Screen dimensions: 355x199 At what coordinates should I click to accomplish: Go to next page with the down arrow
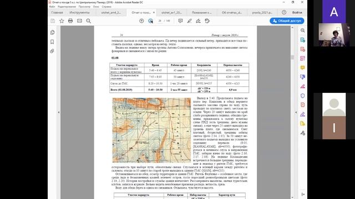(150, 21)
